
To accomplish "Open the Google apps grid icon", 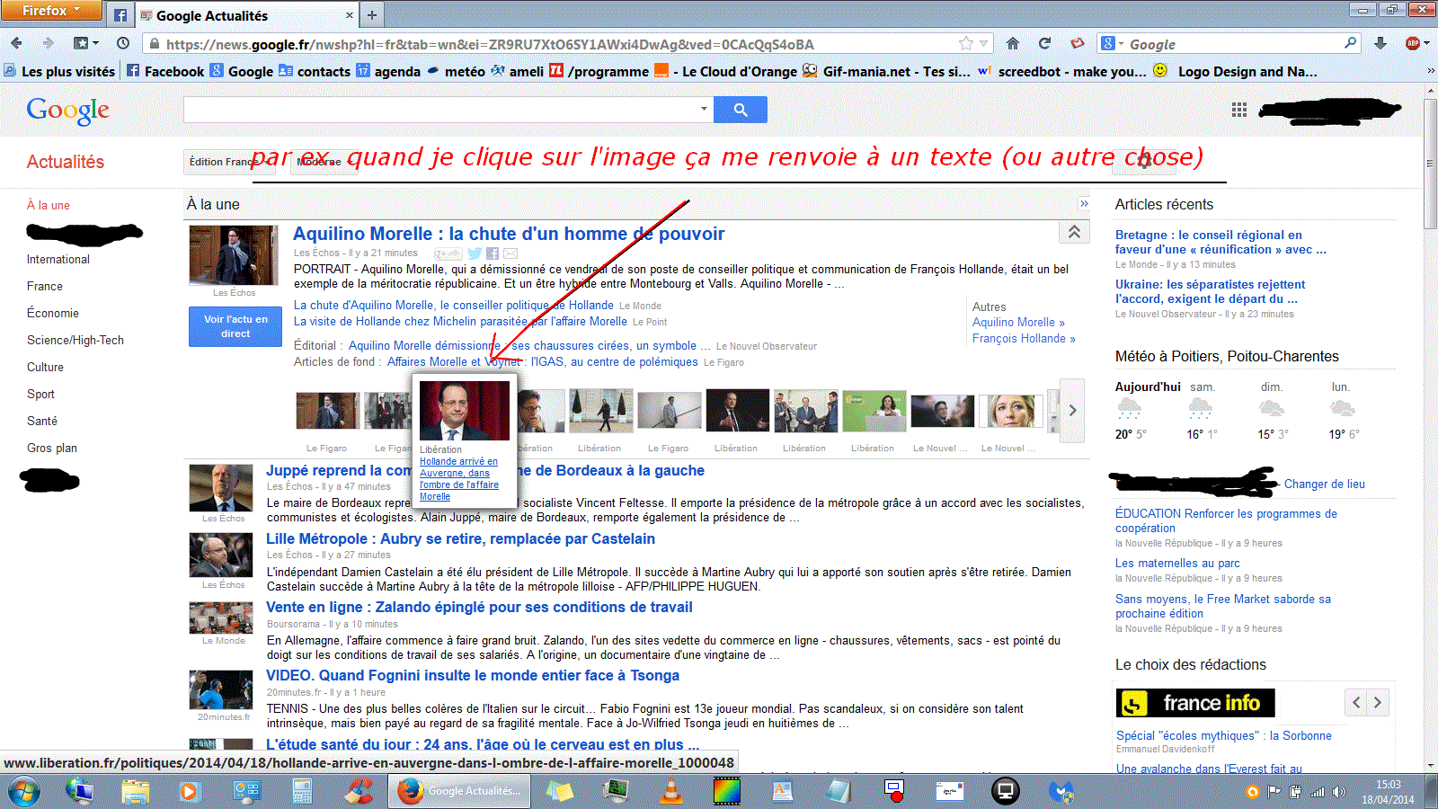I will coord(1239,110).
